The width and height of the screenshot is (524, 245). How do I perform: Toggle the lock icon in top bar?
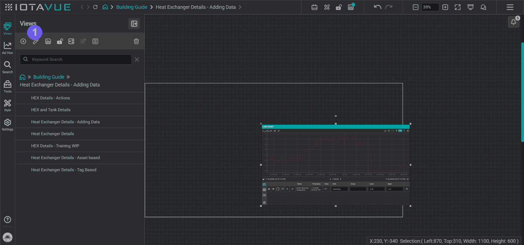tap(338, 7)
